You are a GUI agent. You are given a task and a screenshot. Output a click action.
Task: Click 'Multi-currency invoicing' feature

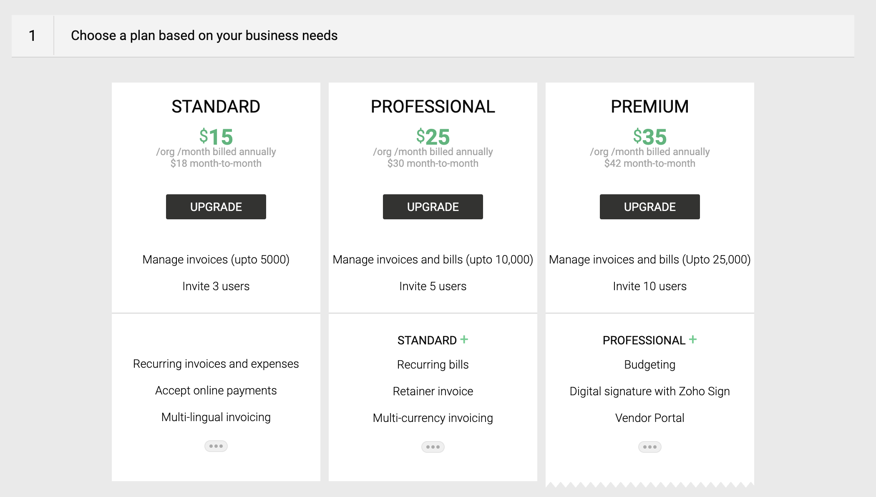tap(433, 418)
